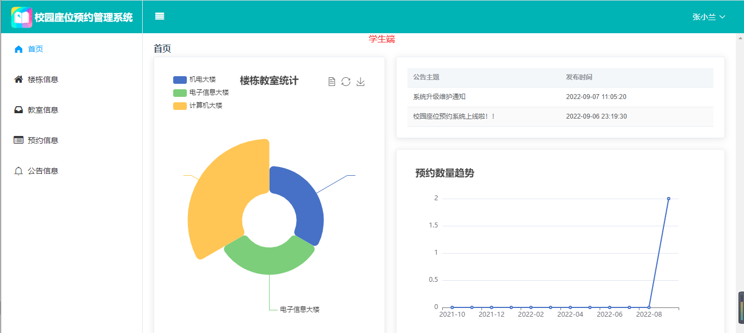
Task: Click the peak data point on trend line
Action: click(x=668, y=199)
